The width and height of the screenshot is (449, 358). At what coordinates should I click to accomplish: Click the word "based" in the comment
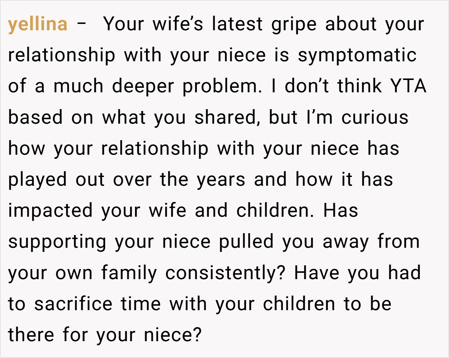[x=36, y=118]
